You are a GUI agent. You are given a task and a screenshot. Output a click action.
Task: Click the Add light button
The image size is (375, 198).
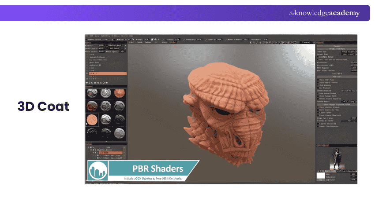337,77
